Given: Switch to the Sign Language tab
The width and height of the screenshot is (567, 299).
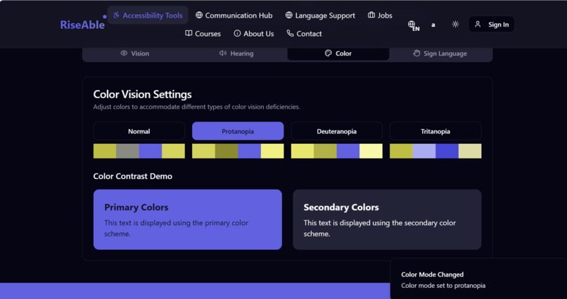Looking at the screenshot, I should [440, 53].
